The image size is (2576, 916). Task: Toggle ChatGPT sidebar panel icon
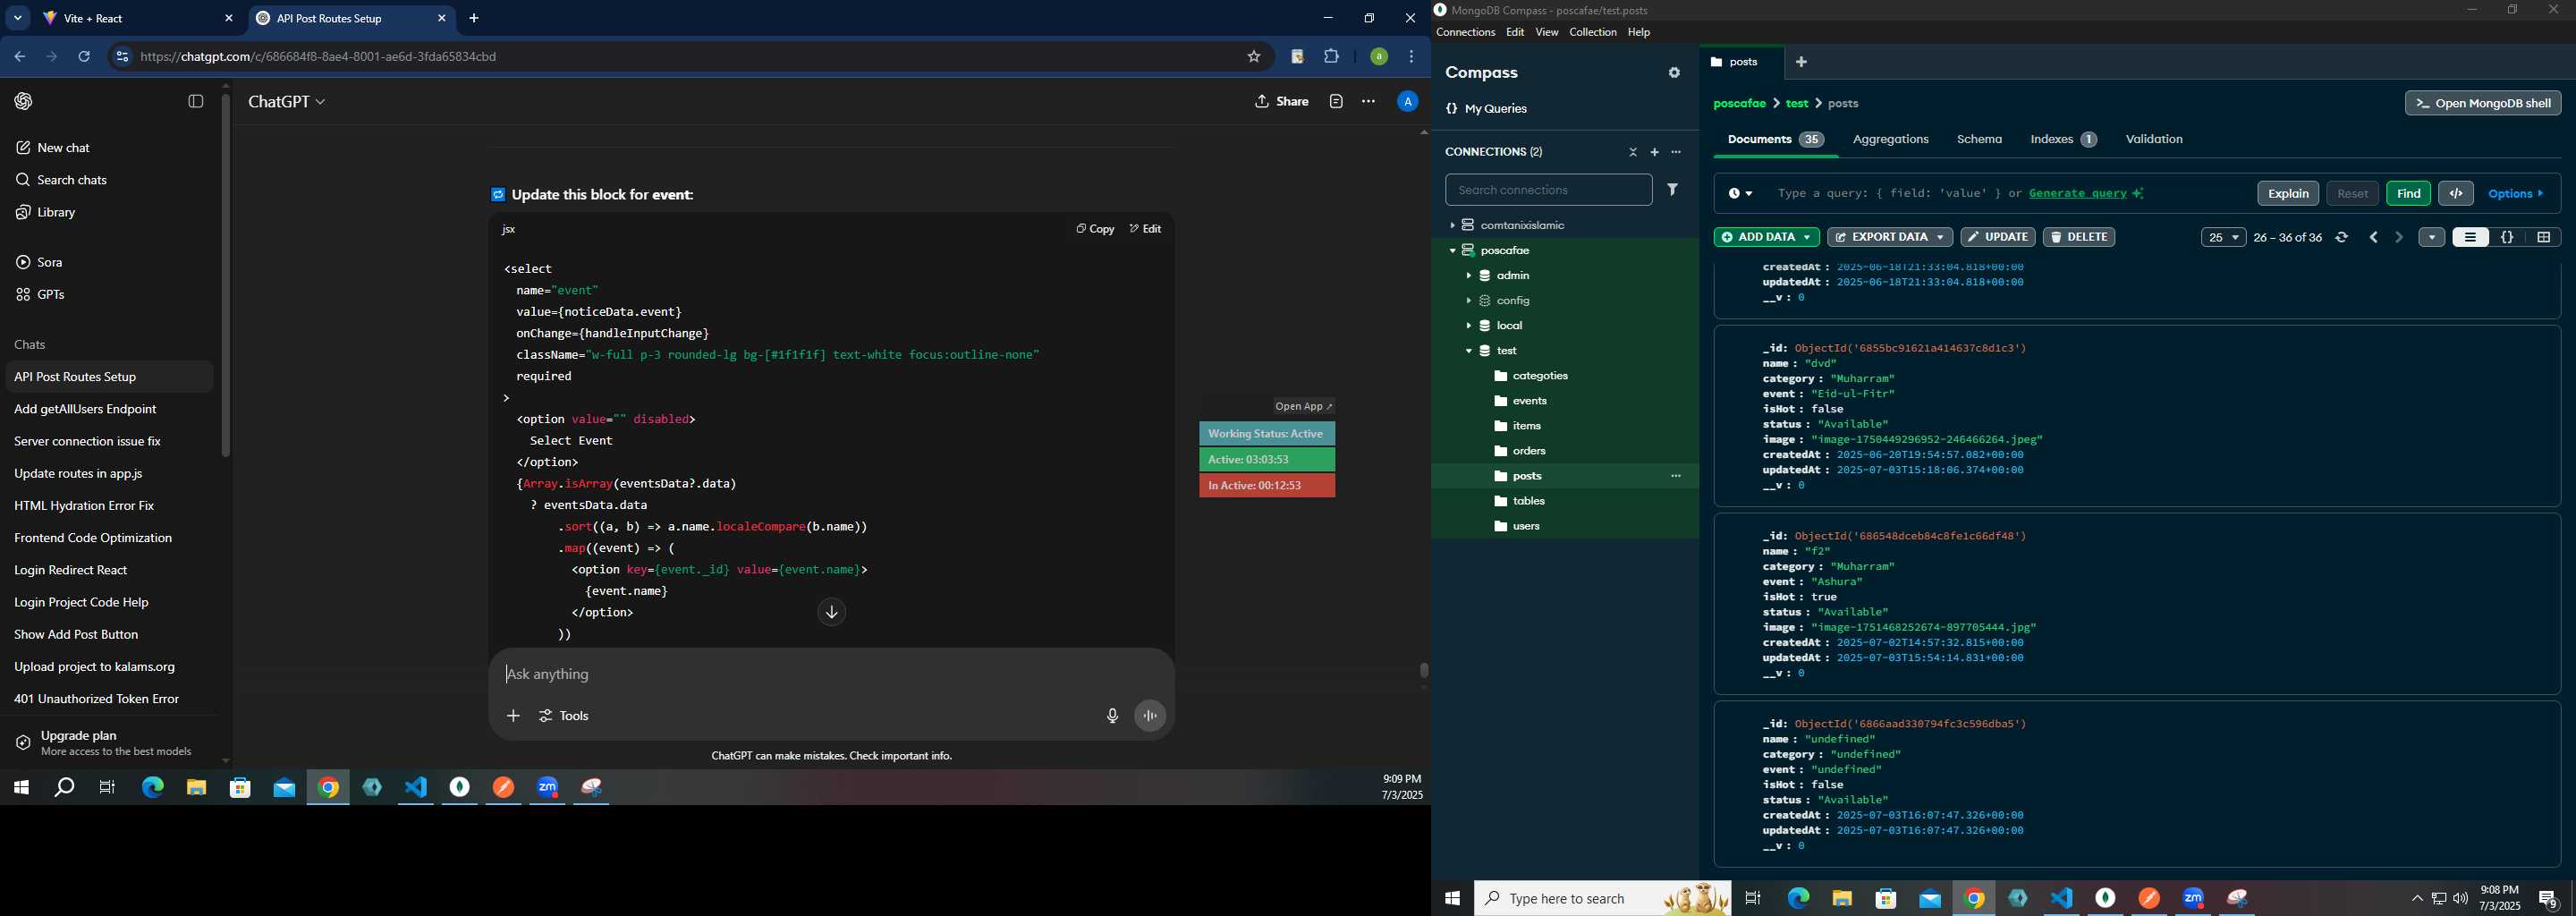coord(196,101)
